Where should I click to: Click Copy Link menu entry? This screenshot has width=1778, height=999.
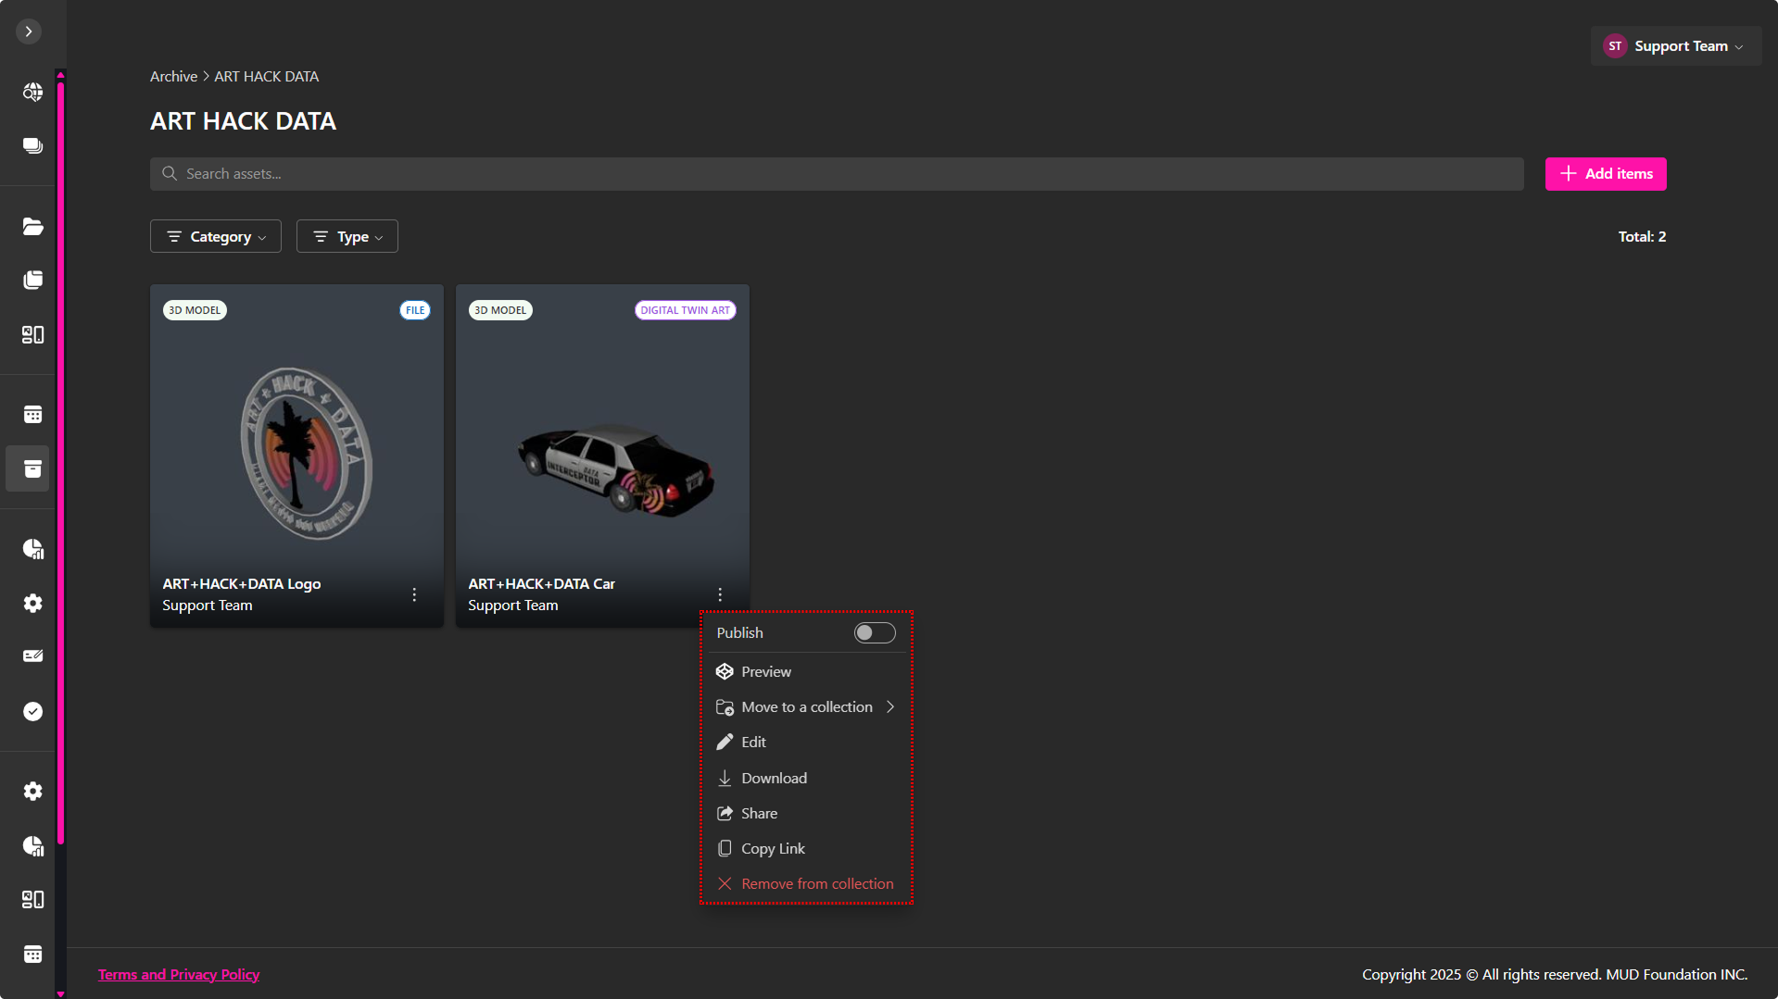(772, 849)
